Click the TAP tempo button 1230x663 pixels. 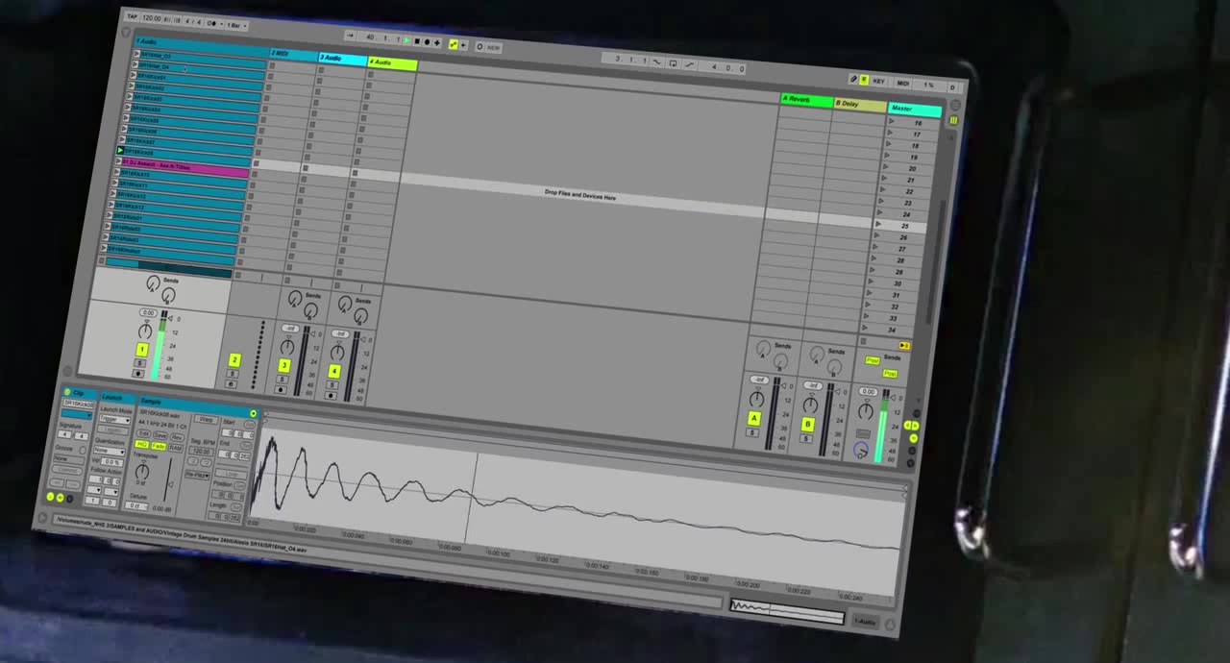(132, 16)
